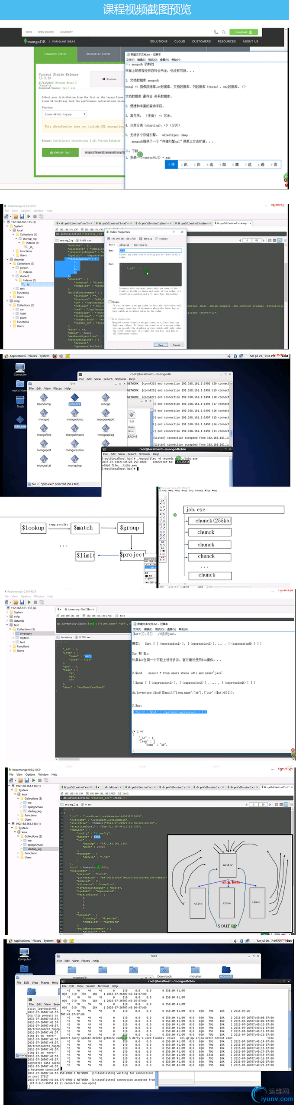Switch to the Enterprise Server tab

pyautogui.click(x=98, y=54)
